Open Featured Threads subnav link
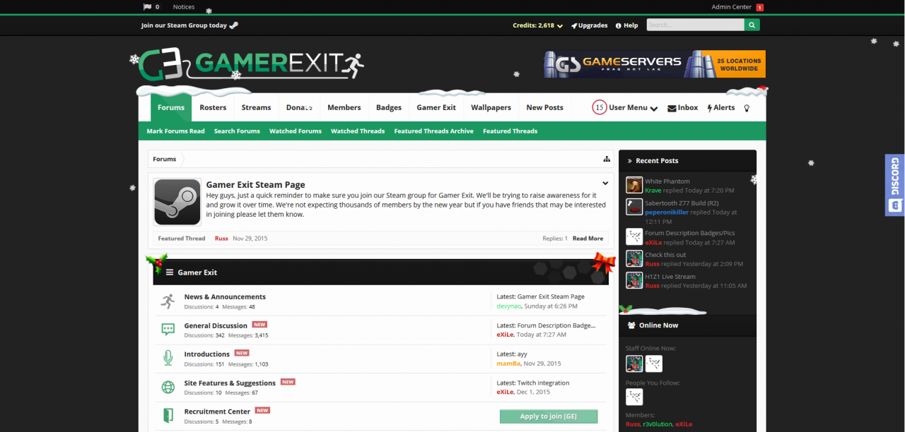Viewport: 905px width, 432px height. (x=510, y=131)
